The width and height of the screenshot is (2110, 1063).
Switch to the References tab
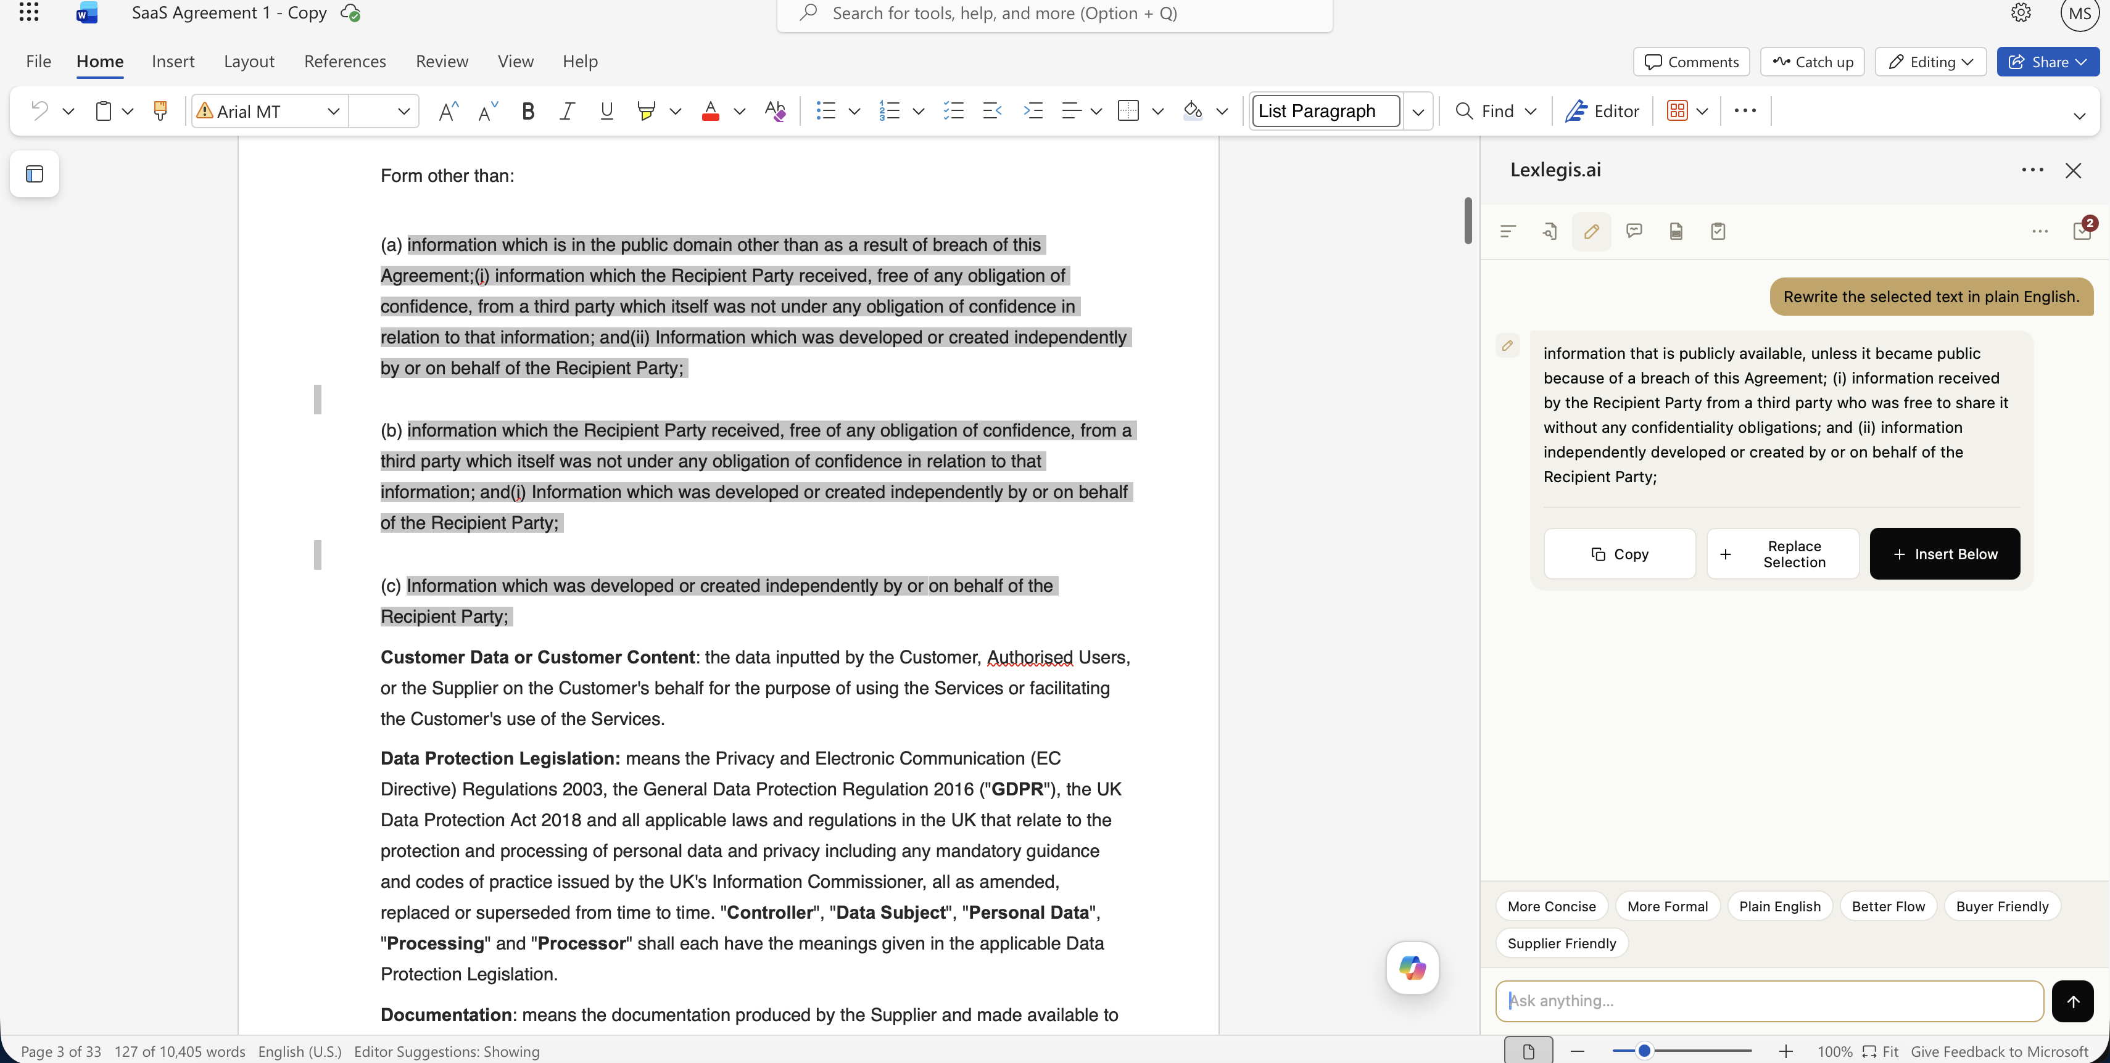[x=345, y=62]
